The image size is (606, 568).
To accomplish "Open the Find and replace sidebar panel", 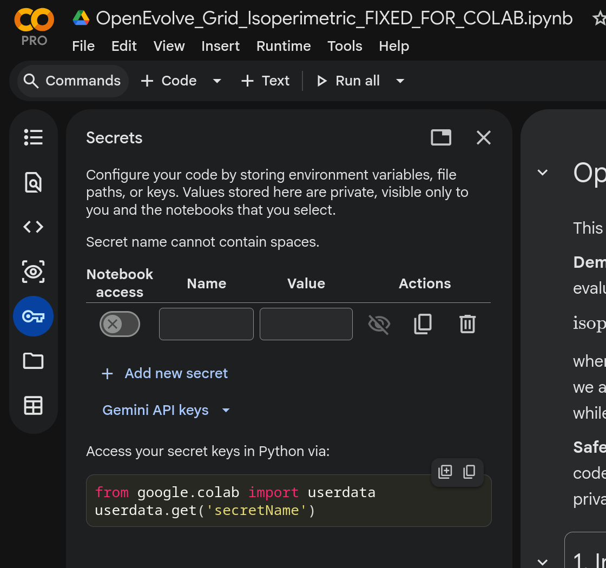I will tap(33, 182).
